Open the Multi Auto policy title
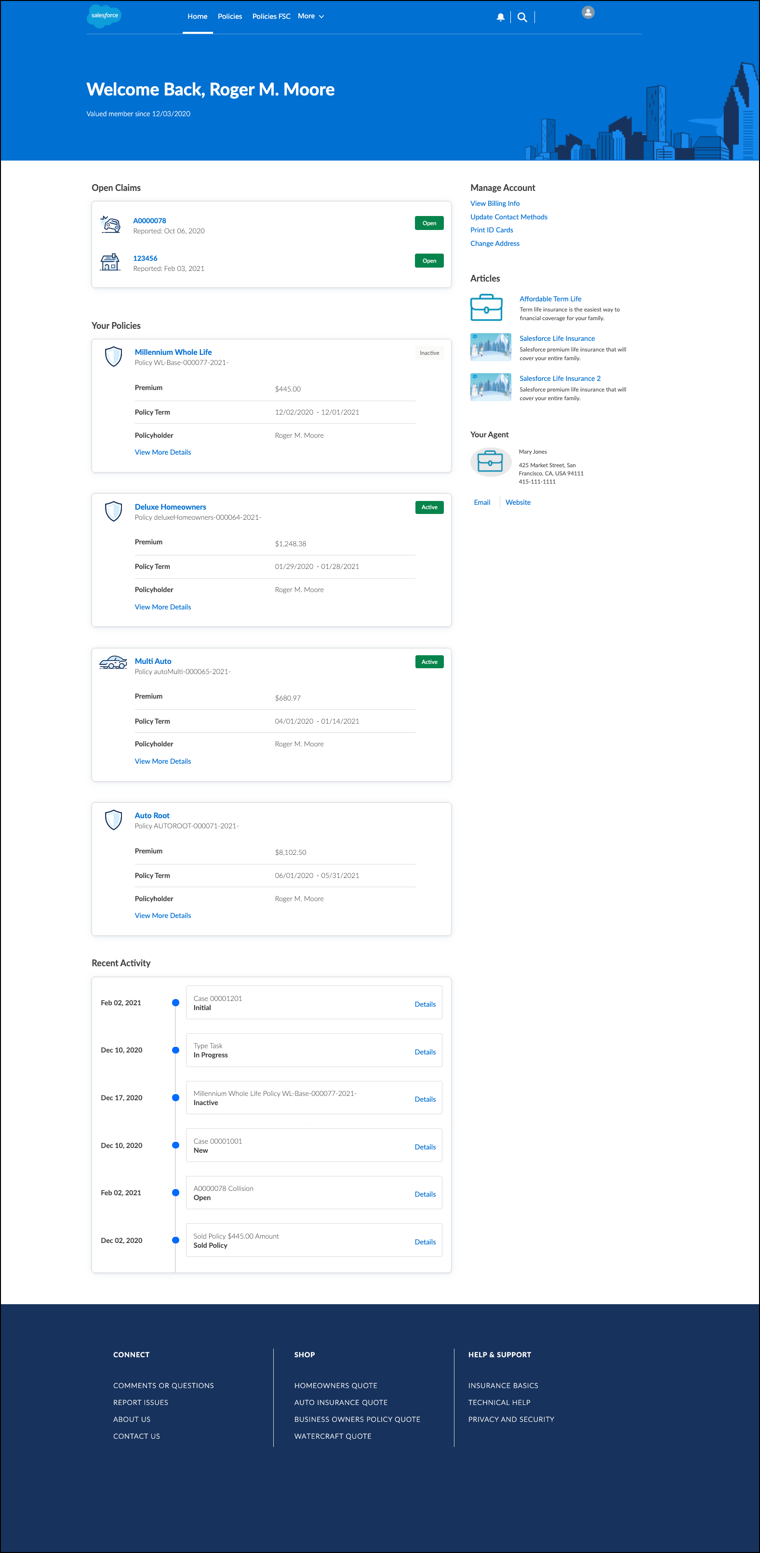 point(153,662)
